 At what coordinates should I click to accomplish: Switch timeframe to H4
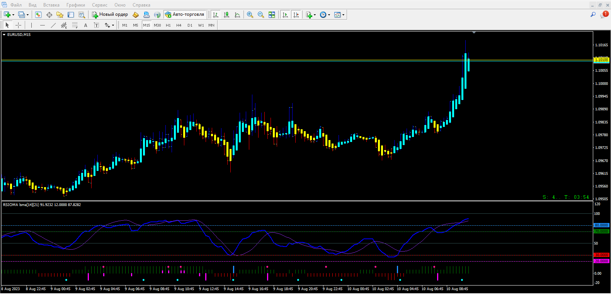(x=179, y=25)
